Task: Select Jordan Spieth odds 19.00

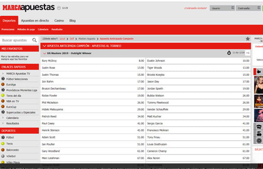Action: pyautogui.click(x=198, y=89)
